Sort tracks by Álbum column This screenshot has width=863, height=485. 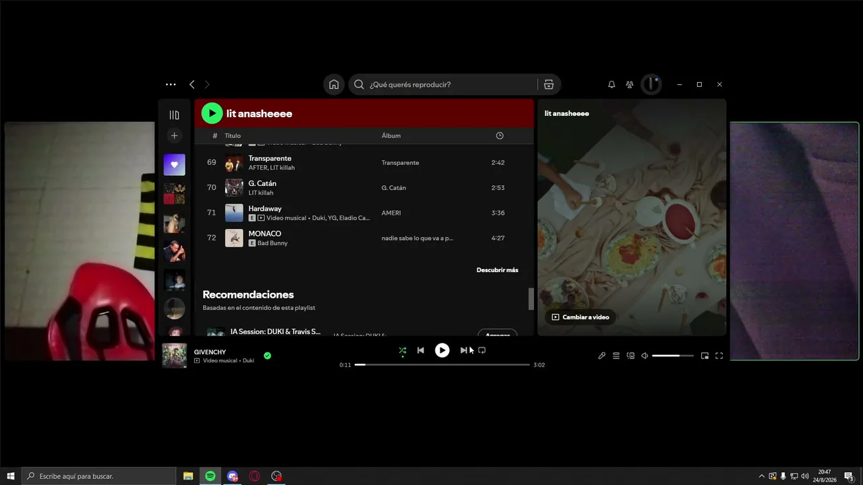[391, 135]
